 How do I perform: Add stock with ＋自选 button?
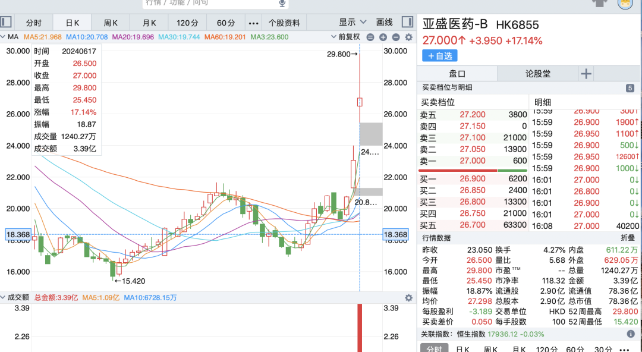pyautogui.click(x=440, y=56)
